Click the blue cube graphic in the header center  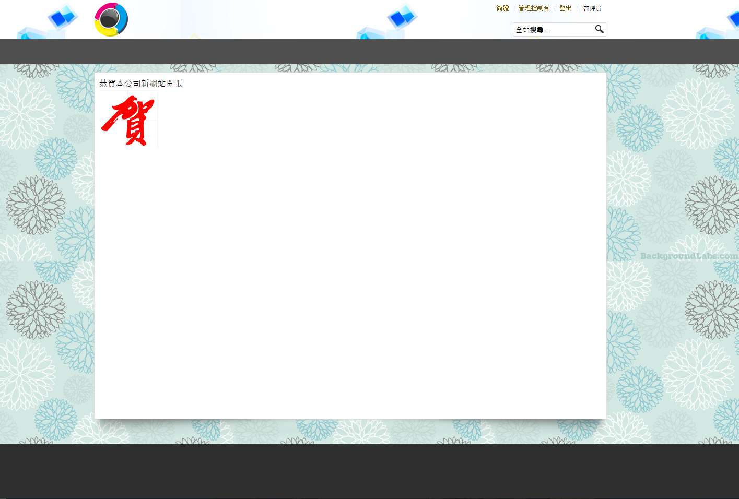pos(402,18)
